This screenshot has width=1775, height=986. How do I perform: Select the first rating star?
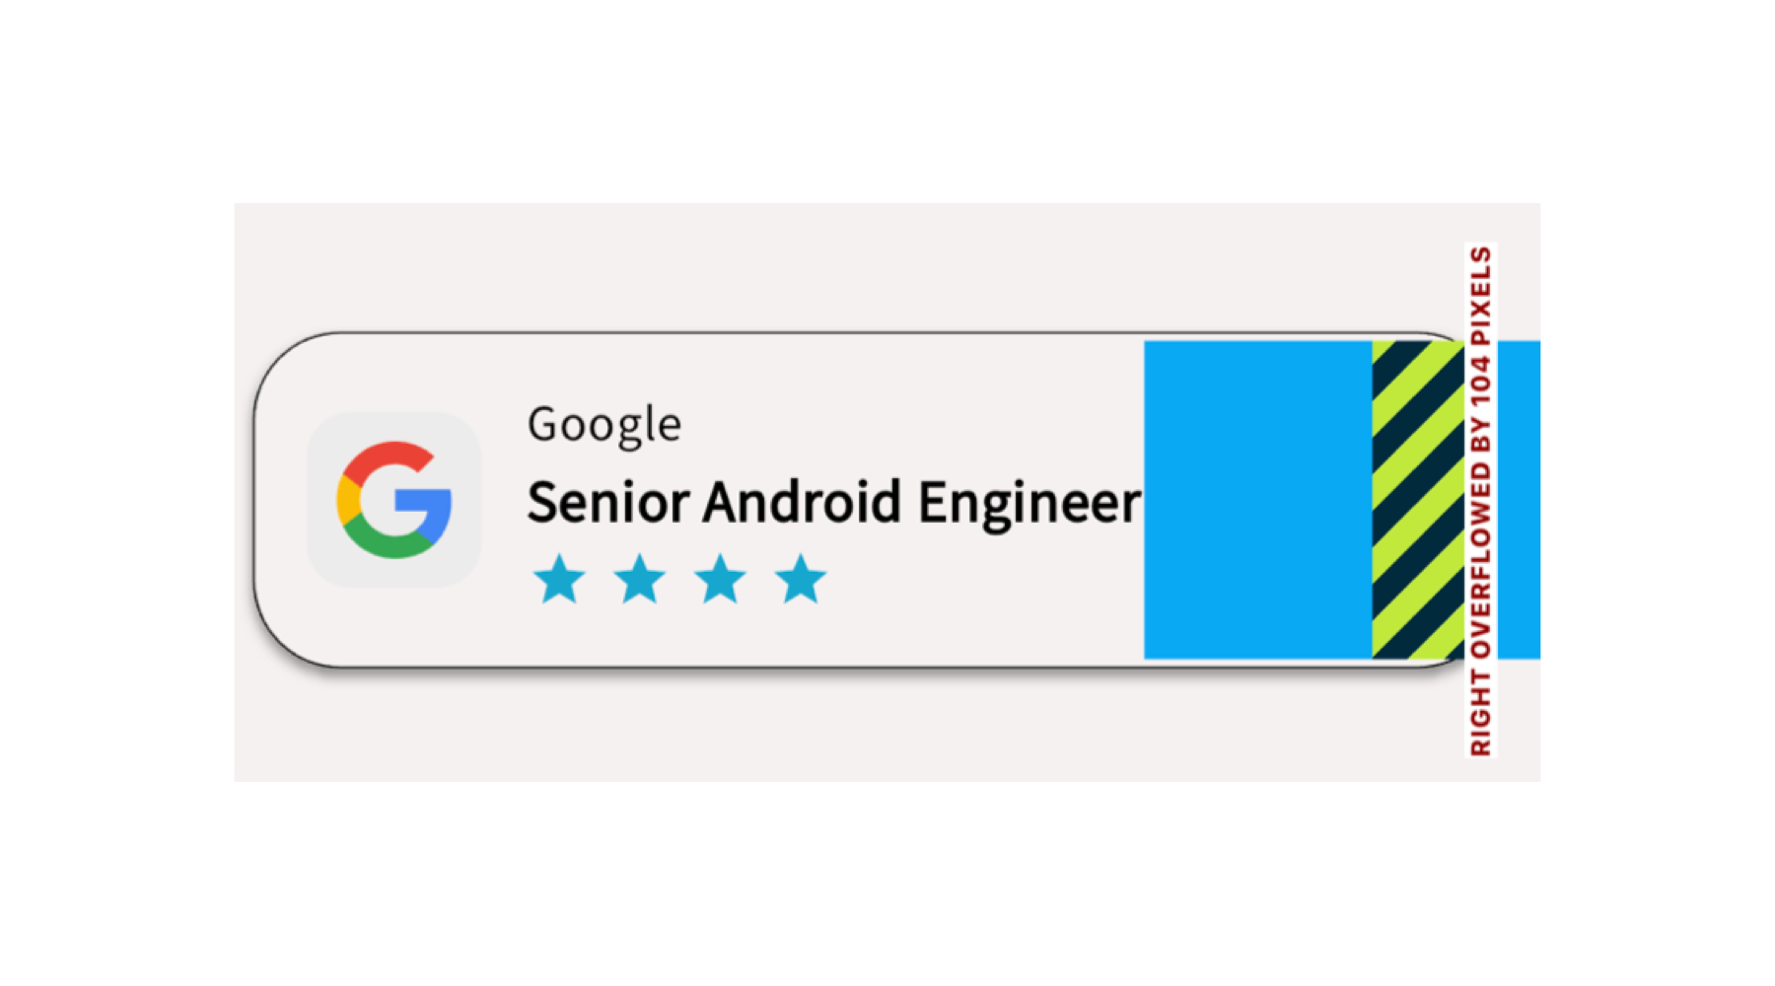pyautogui.click(x=559, y=579)
